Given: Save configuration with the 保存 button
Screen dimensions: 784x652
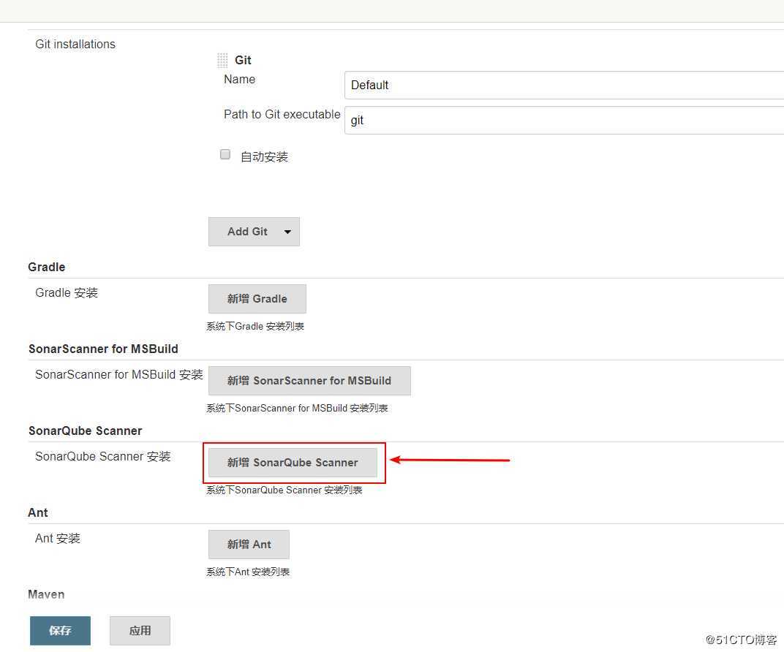Looking at the screenshot, I should point(60,631).
